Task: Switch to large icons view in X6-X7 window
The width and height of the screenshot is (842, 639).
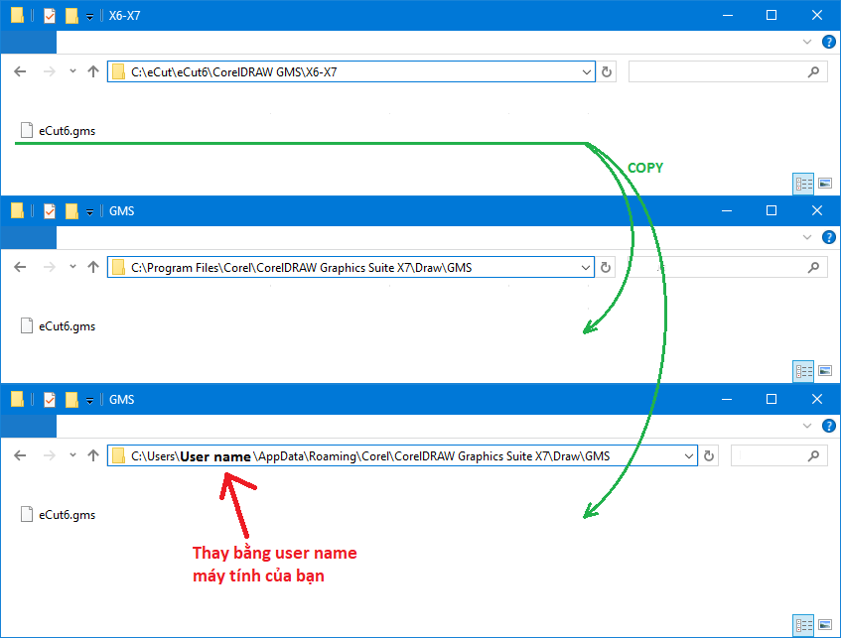Action: click(x=825, y=184)
